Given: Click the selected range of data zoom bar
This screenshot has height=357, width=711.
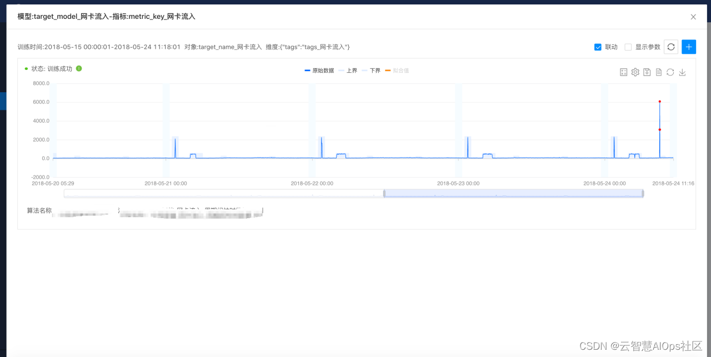Looking at the screenshot, I should [513, 193].
